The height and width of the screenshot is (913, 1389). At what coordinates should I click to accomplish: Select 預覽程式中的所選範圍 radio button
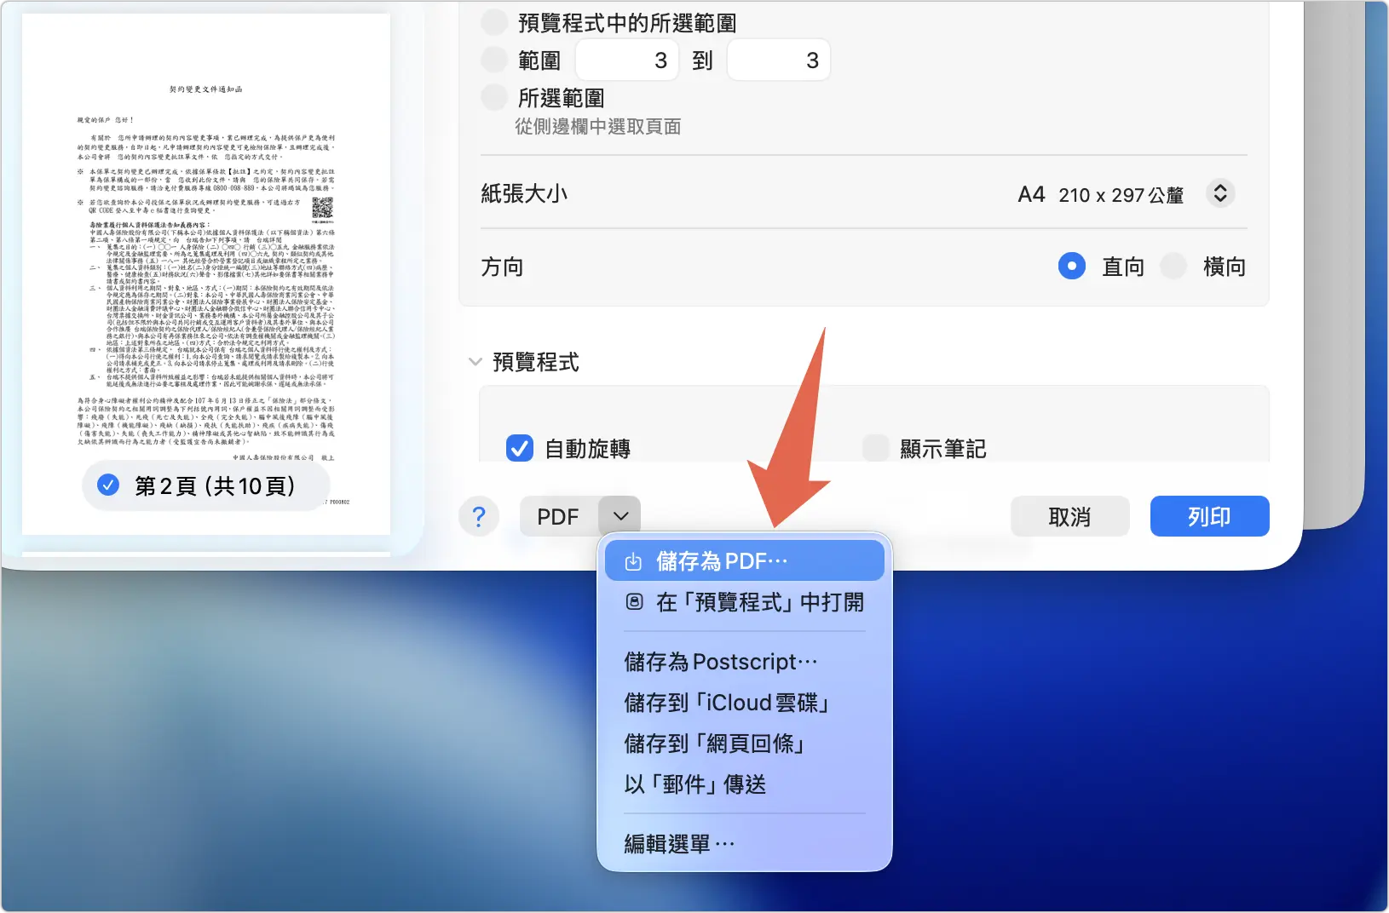494,22
